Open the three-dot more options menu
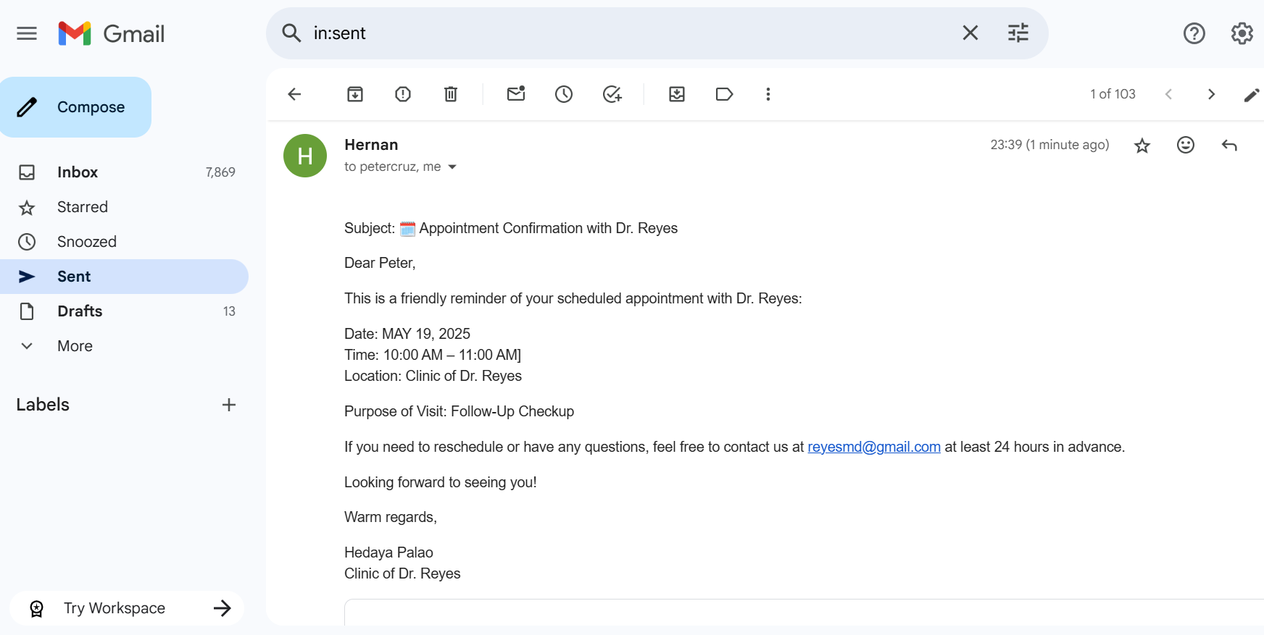 (768, 94)
